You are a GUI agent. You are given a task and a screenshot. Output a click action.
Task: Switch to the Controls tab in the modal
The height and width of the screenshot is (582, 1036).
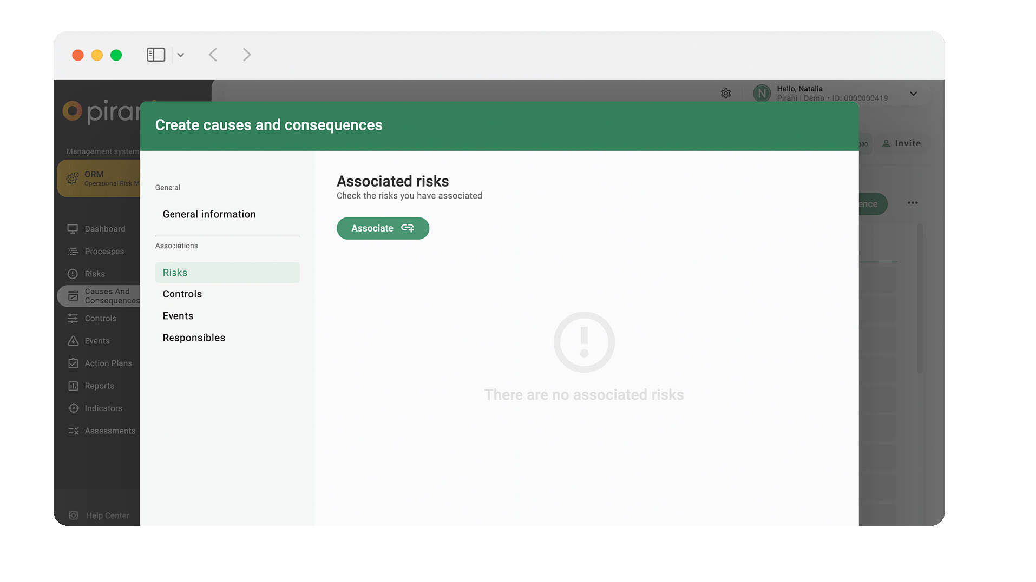coord(182,294)
